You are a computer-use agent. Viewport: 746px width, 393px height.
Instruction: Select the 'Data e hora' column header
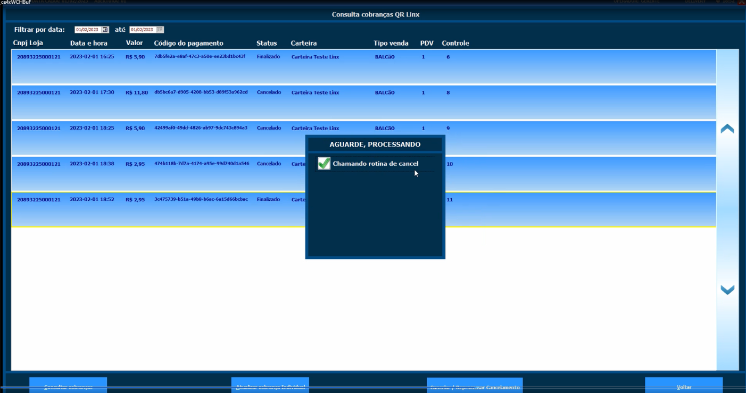click(x=89, y=43)
